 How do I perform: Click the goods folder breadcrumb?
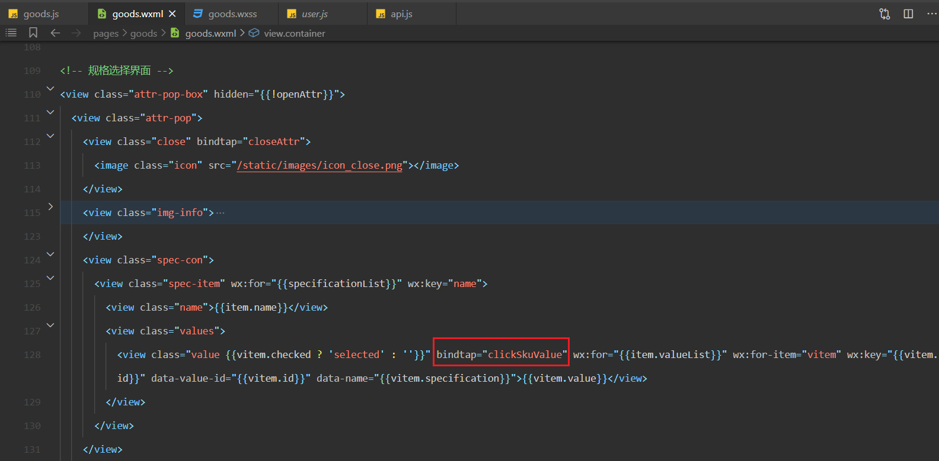[x=143, y=34]
